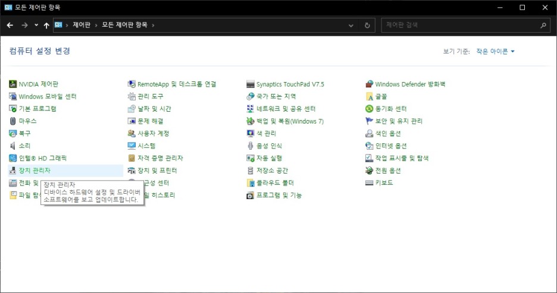
Task: Click 음성 인식 microphone icon
Action: (251, 146)
